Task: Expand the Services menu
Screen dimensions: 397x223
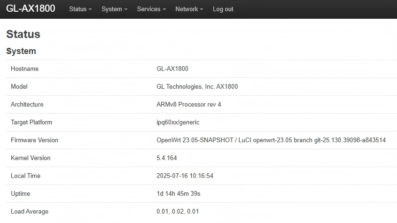Action: [x=151, y=9]
